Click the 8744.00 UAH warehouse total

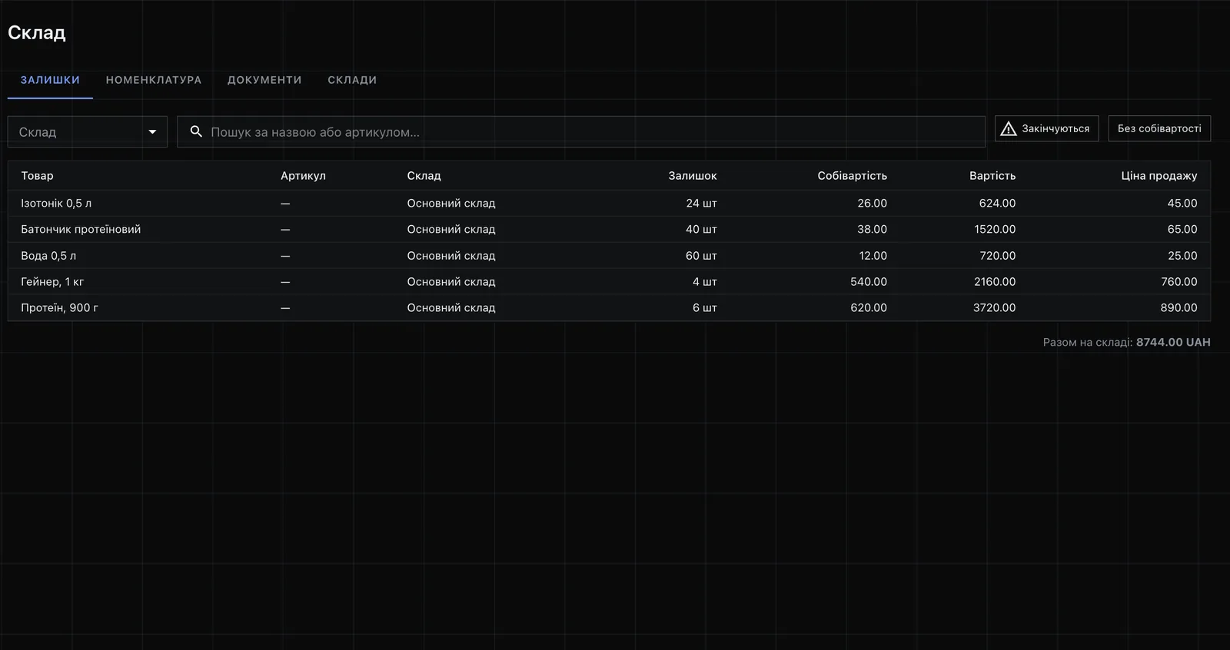[1173, 343]
